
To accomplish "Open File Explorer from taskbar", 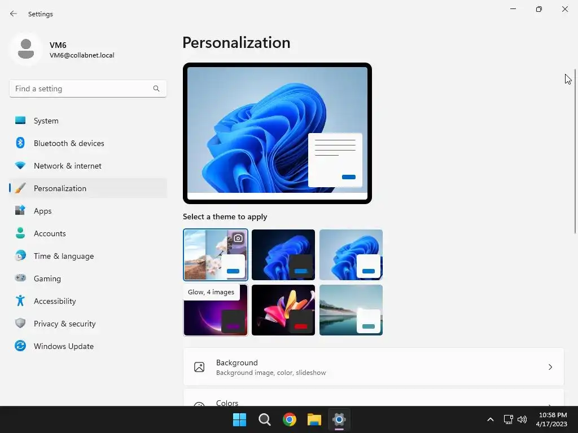I will click(314, 419).
